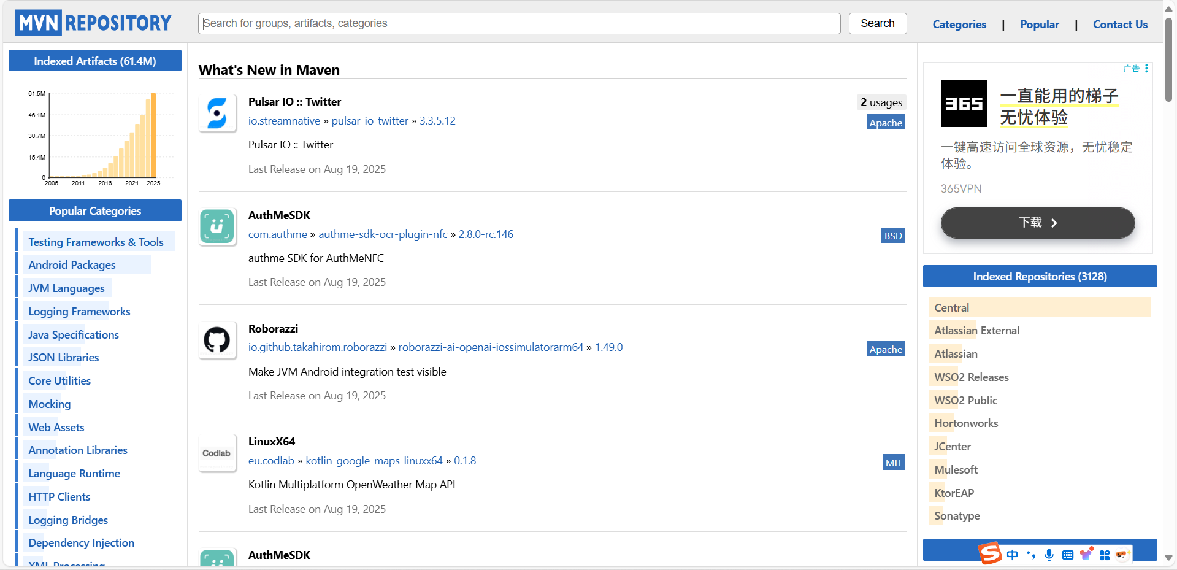Screen dimensions: 1177x570
Task: Open Web Assets category
Action: coord(56,427)
